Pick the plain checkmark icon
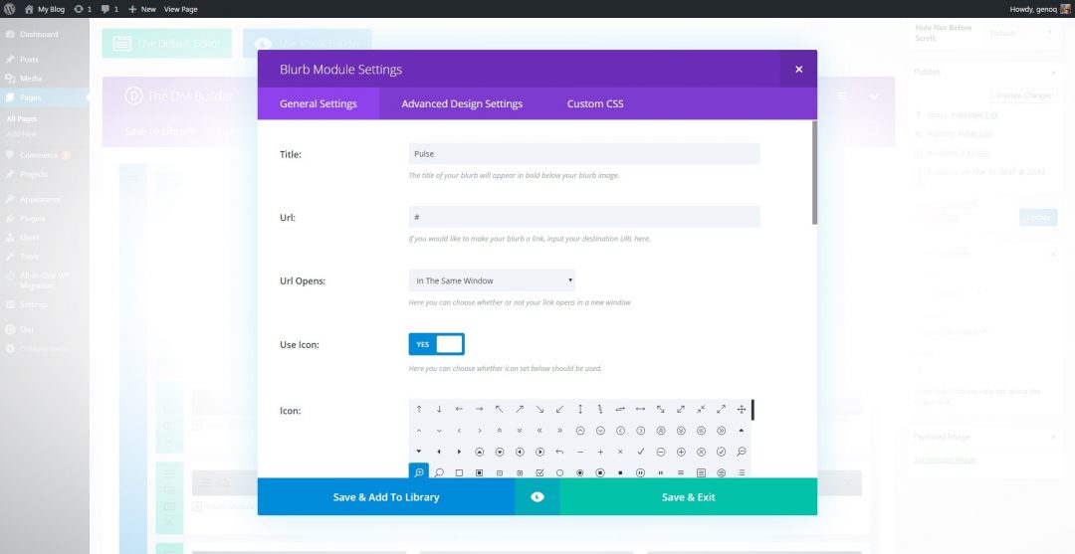 pyautogui.click(x=641, y=452)
